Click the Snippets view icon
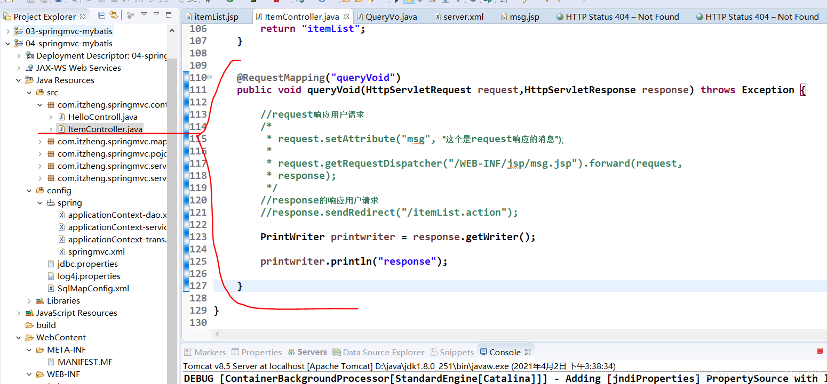 tap(434, 352)
